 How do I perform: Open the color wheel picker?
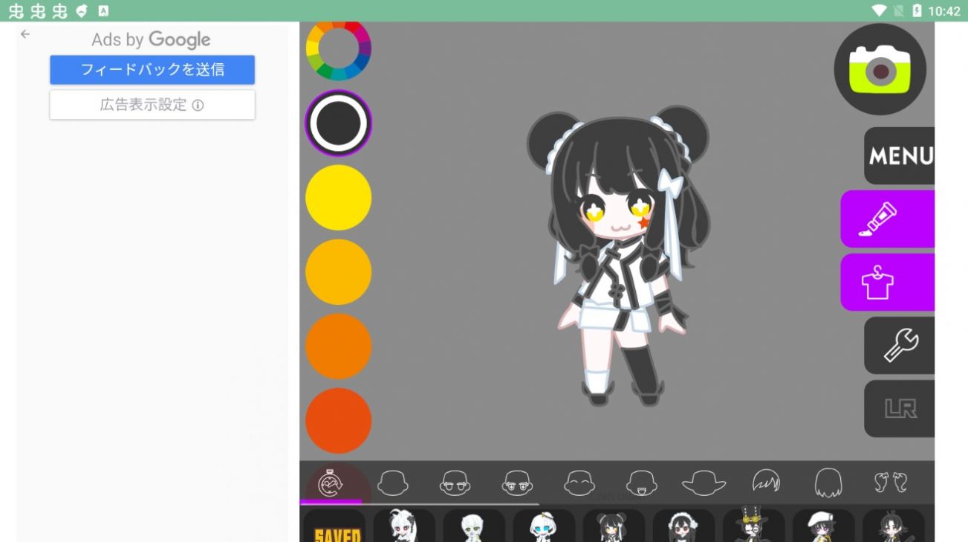[x=338, y=49]
